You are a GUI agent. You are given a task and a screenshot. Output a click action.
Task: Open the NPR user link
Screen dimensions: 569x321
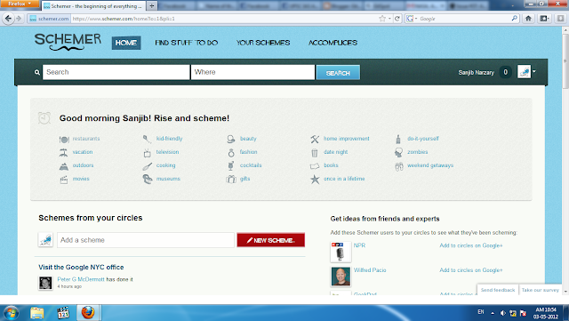(359, 245)
